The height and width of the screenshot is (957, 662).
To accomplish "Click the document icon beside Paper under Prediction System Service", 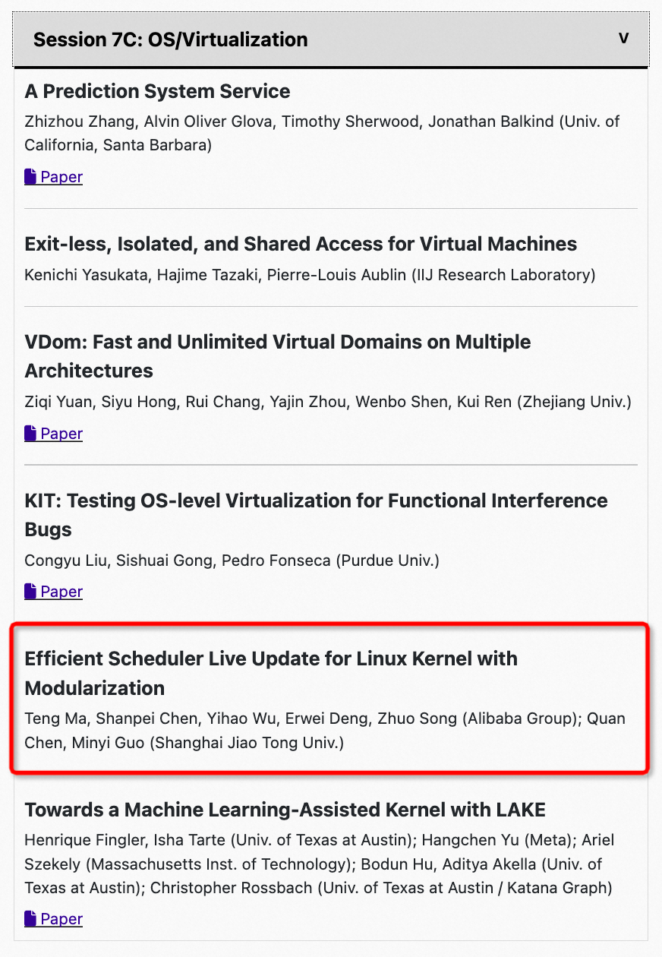I will pyautogui.click(x=29, y=176).
